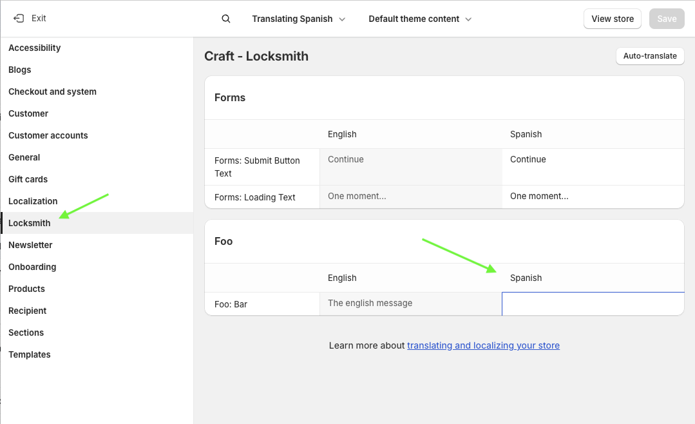Click the 'Forms: Loading Text' row label
Viewport: 695px width, 424px height.
point(255,197)
